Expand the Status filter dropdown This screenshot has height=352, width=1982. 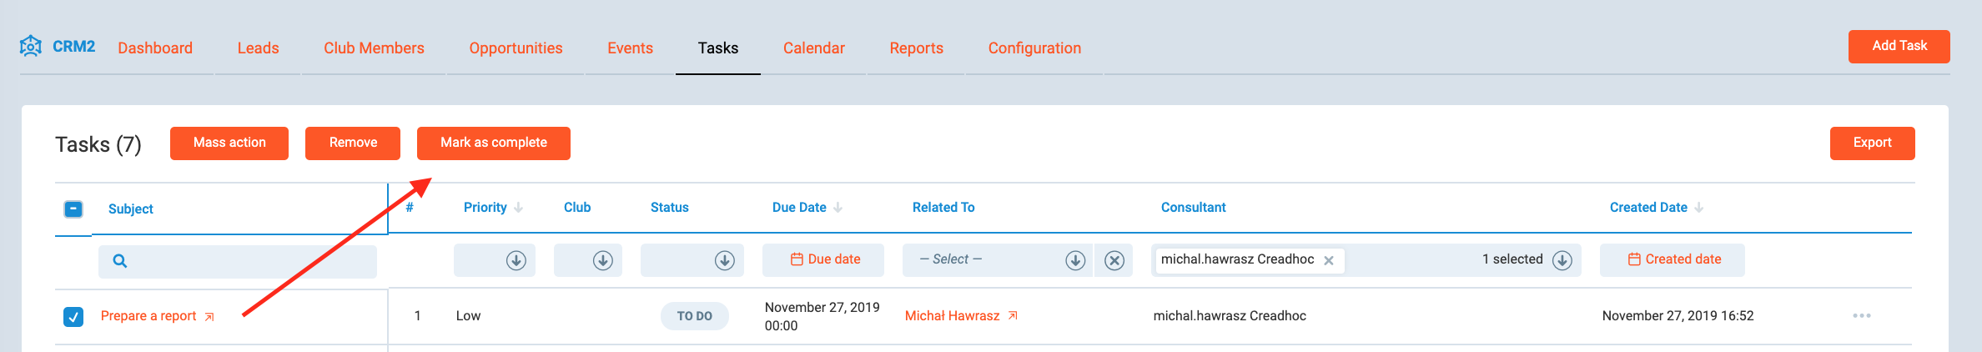coord(724,261)
